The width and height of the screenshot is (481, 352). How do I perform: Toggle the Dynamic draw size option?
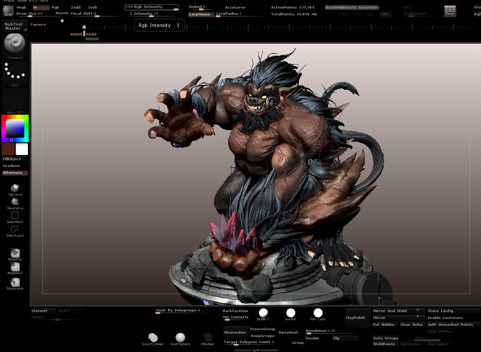click(x=62, y=13)
